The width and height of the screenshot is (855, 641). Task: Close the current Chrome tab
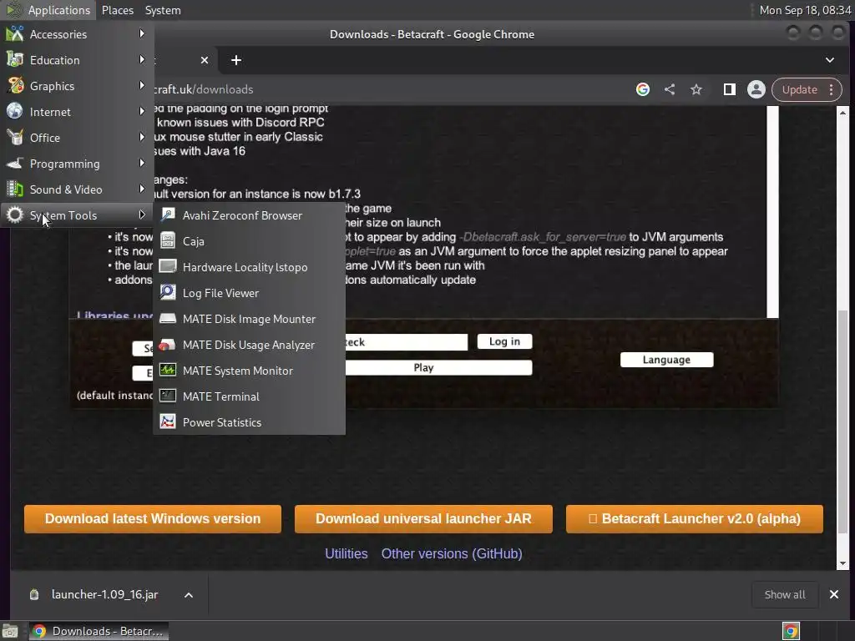(x=205, y=60)
